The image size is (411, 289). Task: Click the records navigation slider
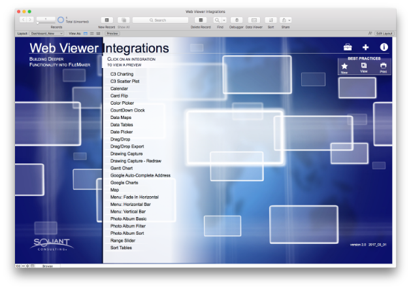coord(46,24)
